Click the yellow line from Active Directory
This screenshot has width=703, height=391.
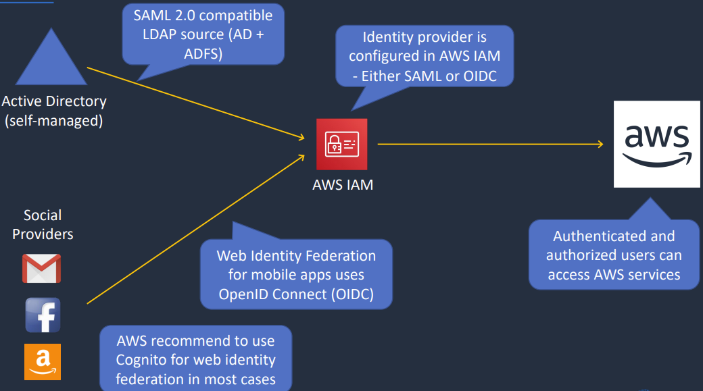pos(196,103)
